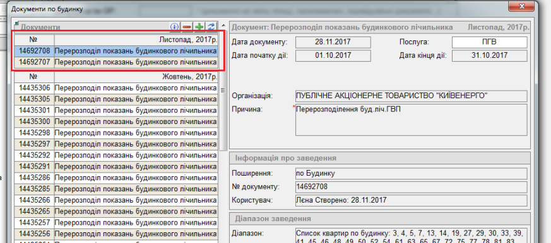
Task: Click the № документу field 14692708
Action: 411,186
